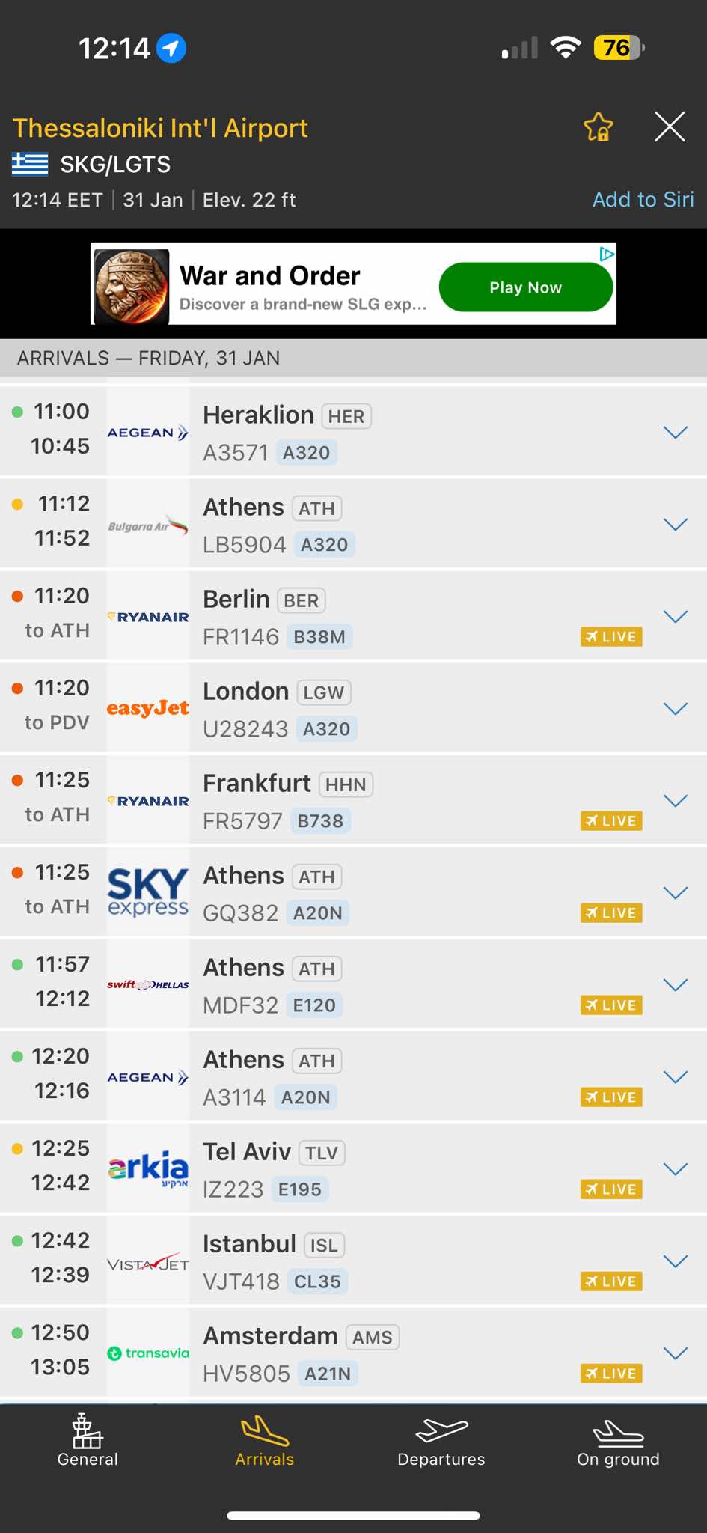Tap the Add to Siri link
Viewport: 707px width, 1533px height.
pyautogui.click(x=643, y=200)
